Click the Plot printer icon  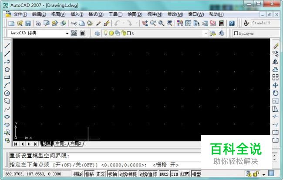(x=38, y=23)
